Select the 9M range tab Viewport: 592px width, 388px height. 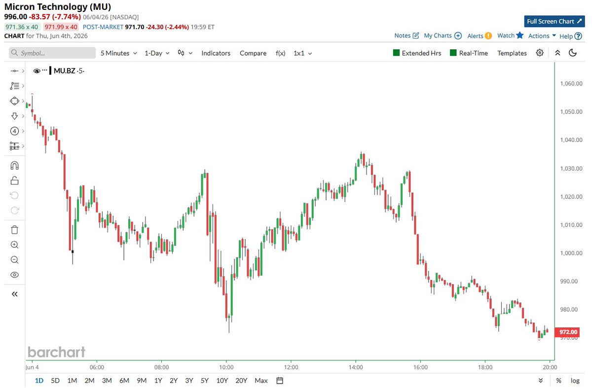tap(142, 380)
